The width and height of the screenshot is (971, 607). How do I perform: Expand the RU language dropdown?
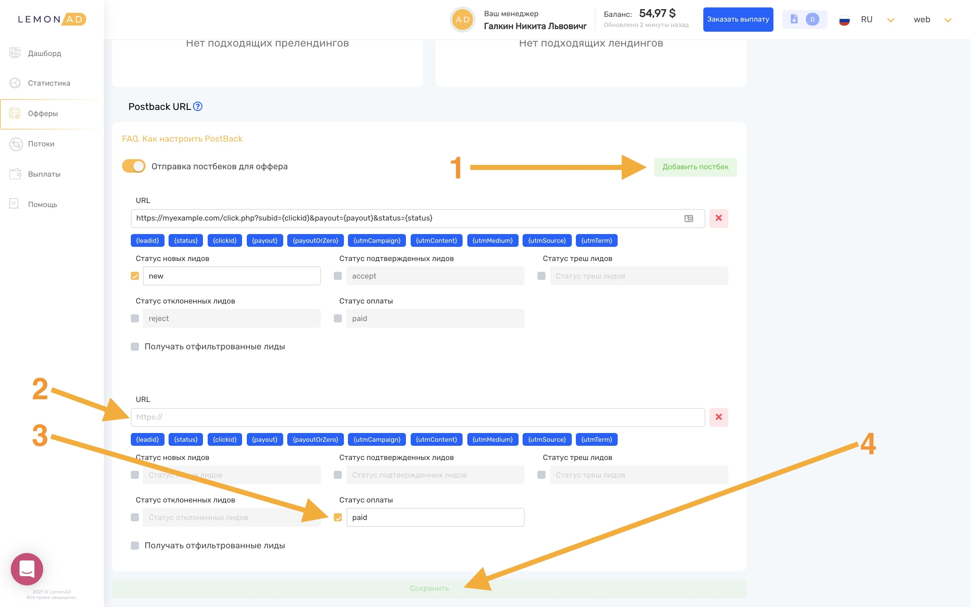point(890,20)
